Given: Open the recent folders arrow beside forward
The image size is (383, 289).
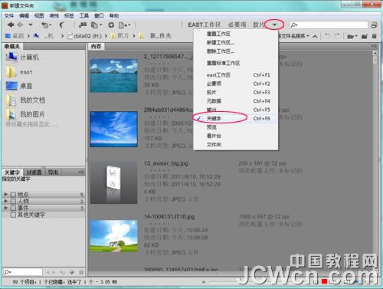Looking at the screenshot, I should tap(31, 25).
